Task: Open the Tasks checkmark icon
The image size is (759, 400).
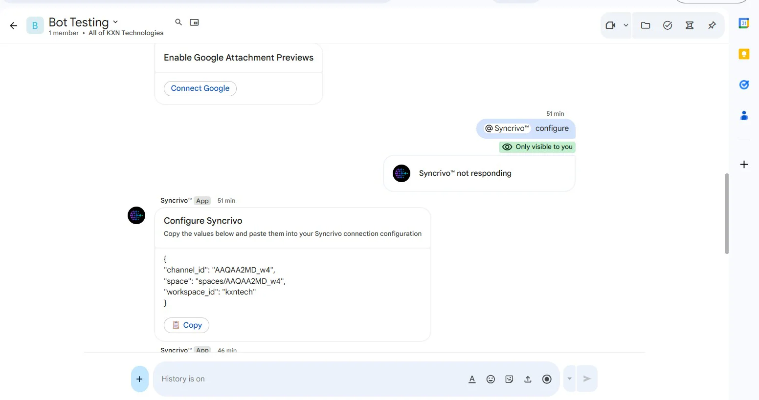Action: click(668, 25)
